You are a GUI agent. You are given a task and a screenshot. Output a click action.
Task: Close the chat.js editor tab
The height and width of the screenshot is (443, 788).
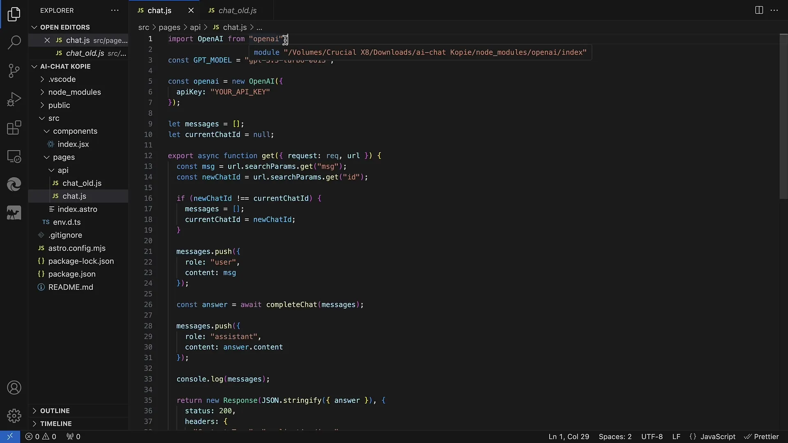pos(191,10)
